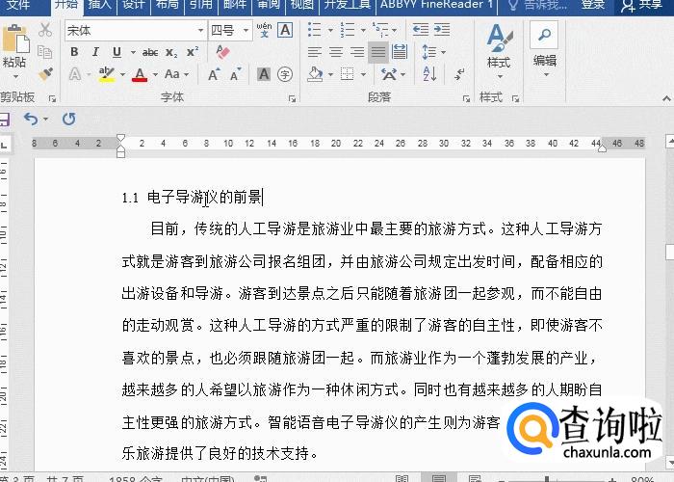674x482 pixels.
Task: Open the Change Case Aa dropdown
Action: pyautogui.click(x=176, y=74)
